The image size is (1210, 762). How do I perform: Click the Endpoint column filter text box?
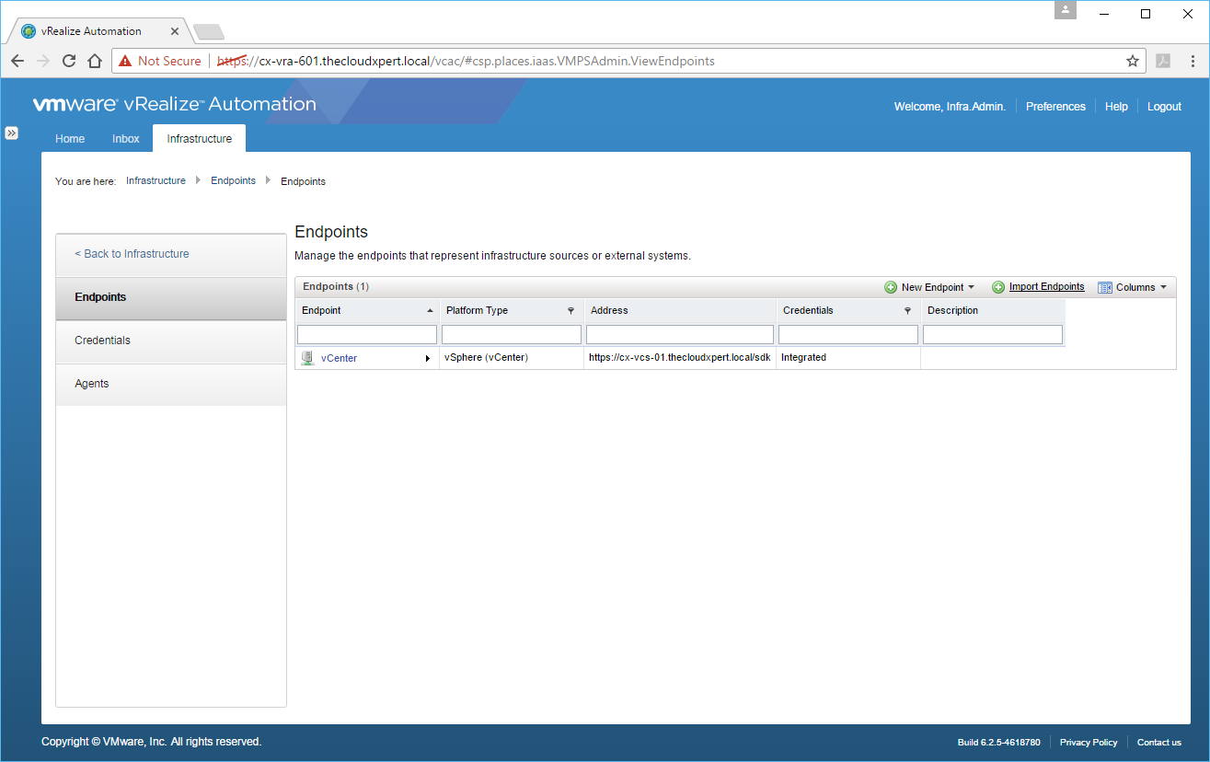[367, 335]
